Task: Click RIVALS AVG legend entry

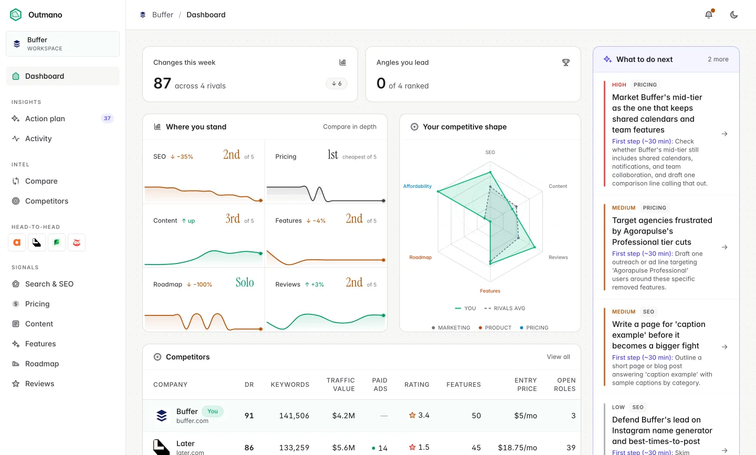Action: [x=505, y=308]
